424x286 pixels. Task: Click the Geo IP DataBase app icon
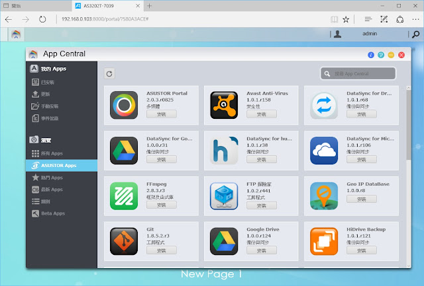tap(324, 196)
